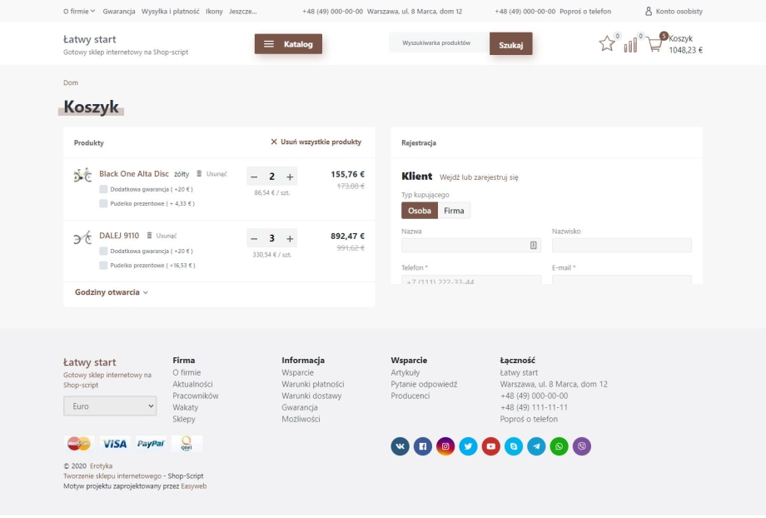Image resolution: width=766 pixels, height=518 pixels.
Task: Open the shopping cart icon in header
Action: pos(655,45)
